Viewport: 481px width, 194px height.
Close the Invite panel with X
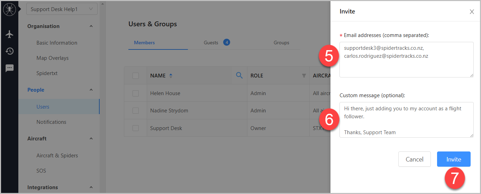pyautogui.click(x=472, y=12)
